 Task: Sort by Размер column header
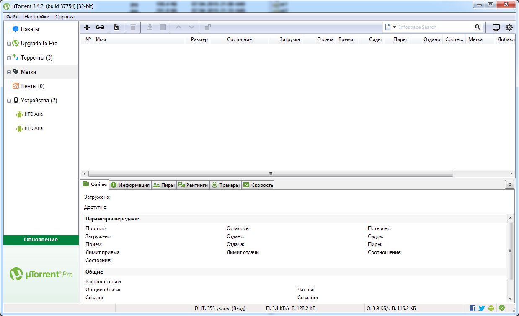point(198,39)
